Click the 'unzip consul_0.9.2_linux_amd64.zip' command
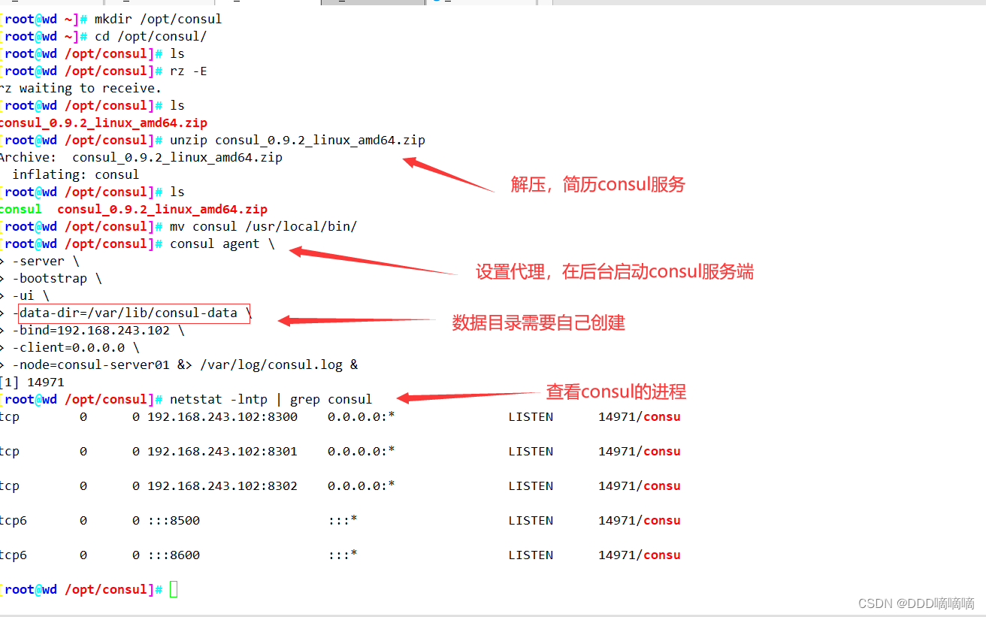Image resolution: width=986 pixels, height=617 pixels. click(x=298, y=140)
